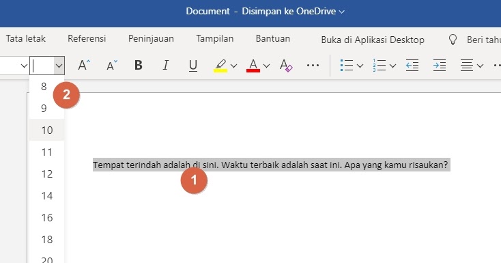501x263 pixels.
Task: Select font size 14
Action: pyautogui.click(x=46, y=195)
